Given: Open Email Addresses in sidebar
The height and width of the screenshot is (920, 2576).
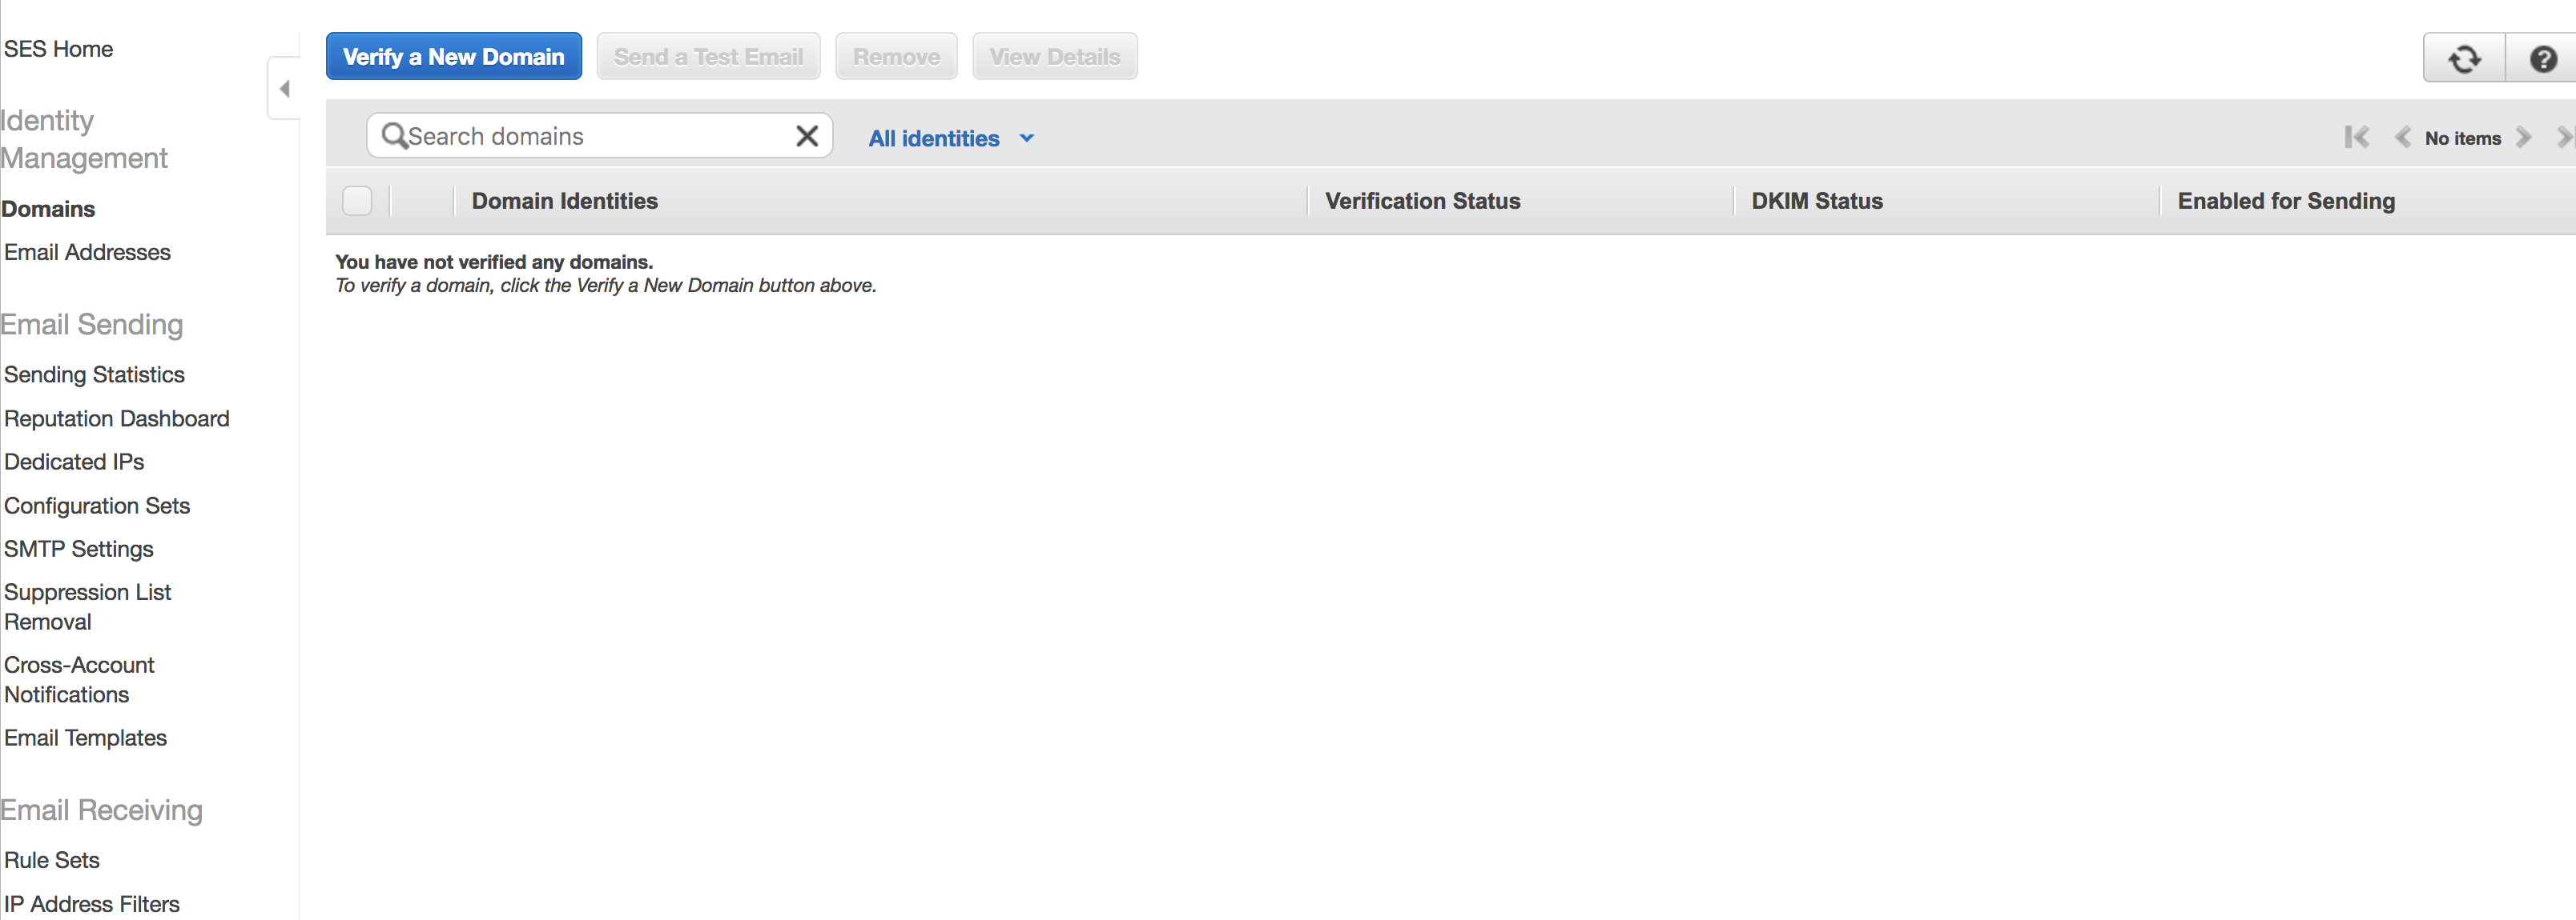Looking at the screenshot, I should pos(87,253).
